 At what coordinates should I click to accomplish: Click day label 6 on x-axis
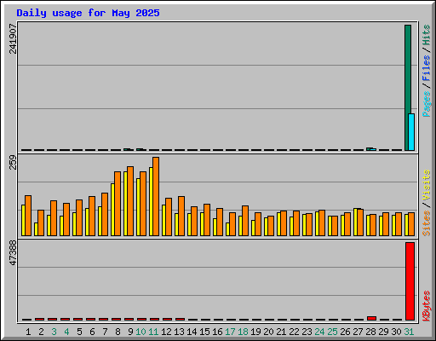tap(92, 332)
